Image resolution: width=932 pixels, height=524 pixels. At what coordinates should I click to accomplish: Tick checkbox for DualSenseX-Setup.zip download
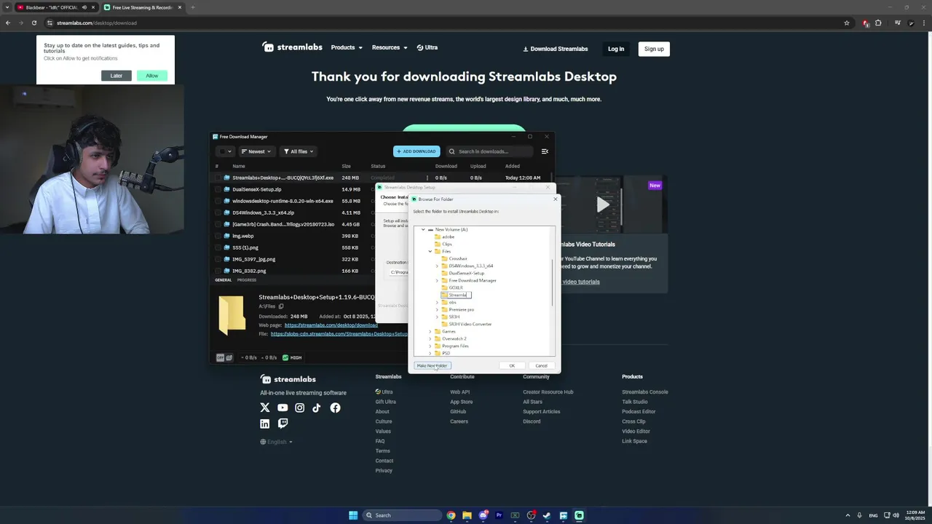tap(217, 189)
